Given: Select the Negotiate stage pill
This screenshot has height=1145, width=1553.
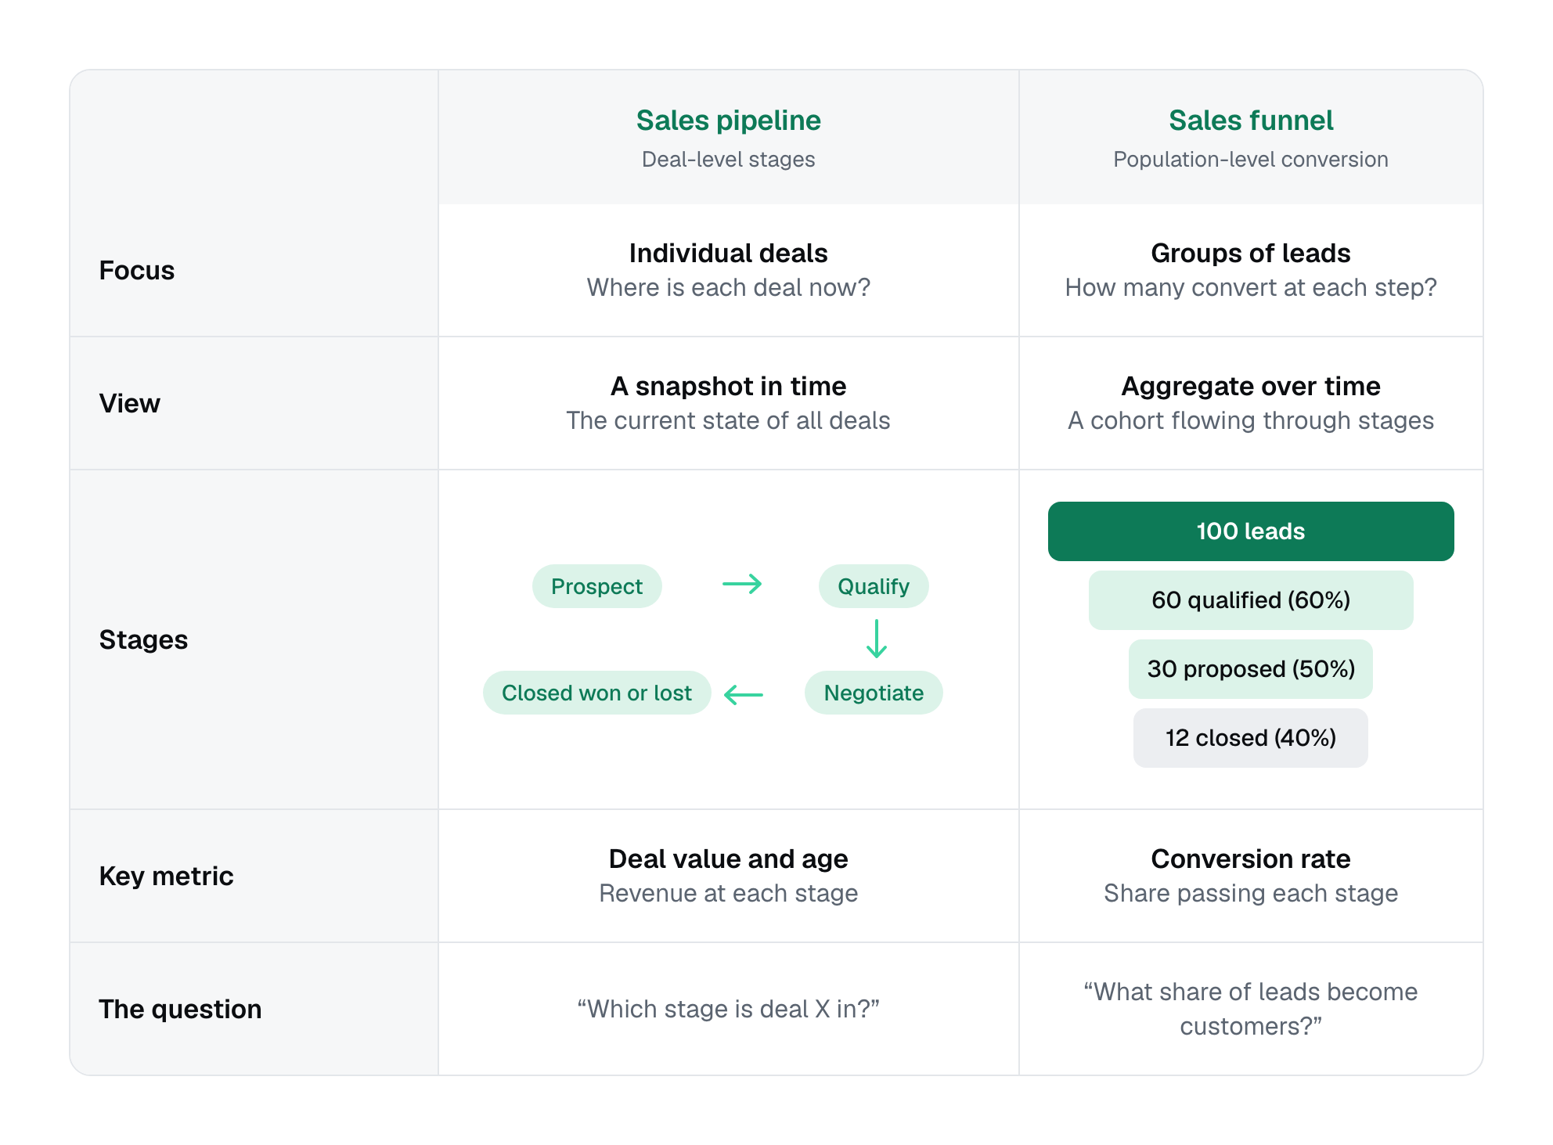Looking at the screenshot, I should coord(874,693).
